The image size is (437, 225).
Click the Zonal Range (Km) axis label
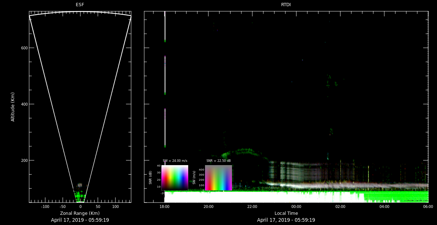click(80, 213)
